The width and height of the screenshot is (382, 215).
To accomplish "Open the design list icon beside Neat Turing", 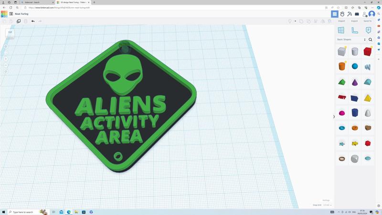I will (11, 14).
